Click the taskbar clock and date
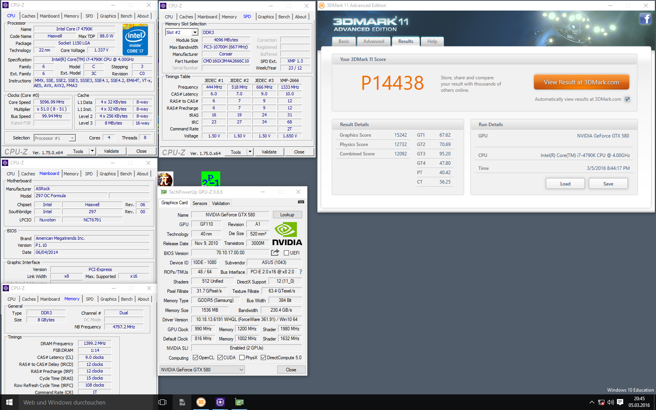Viewport: 656px width, 410px height. point(639,402)
